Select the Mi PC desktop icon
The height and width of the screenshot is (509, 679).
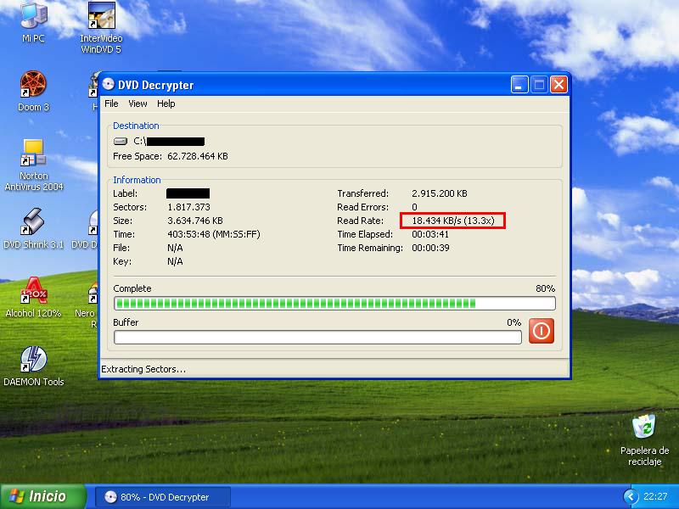click(x=33, y=15)
